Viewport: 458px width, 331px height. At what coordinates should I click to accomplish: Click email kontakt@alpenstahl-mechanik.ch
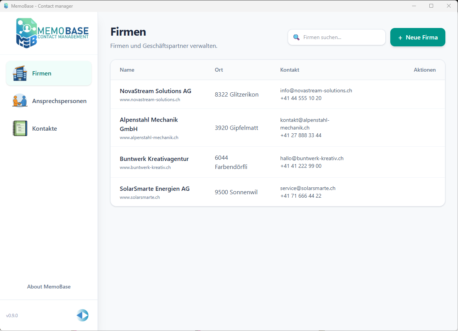tap(305, 124)
